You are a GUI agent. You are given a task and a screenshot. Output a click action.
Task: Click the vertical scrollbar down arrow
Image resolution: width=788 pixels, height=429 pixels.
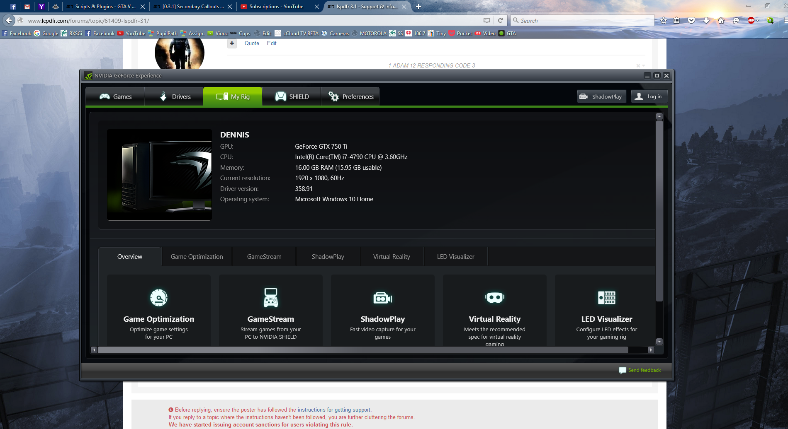pyautogui.click(x=659, y=342)
